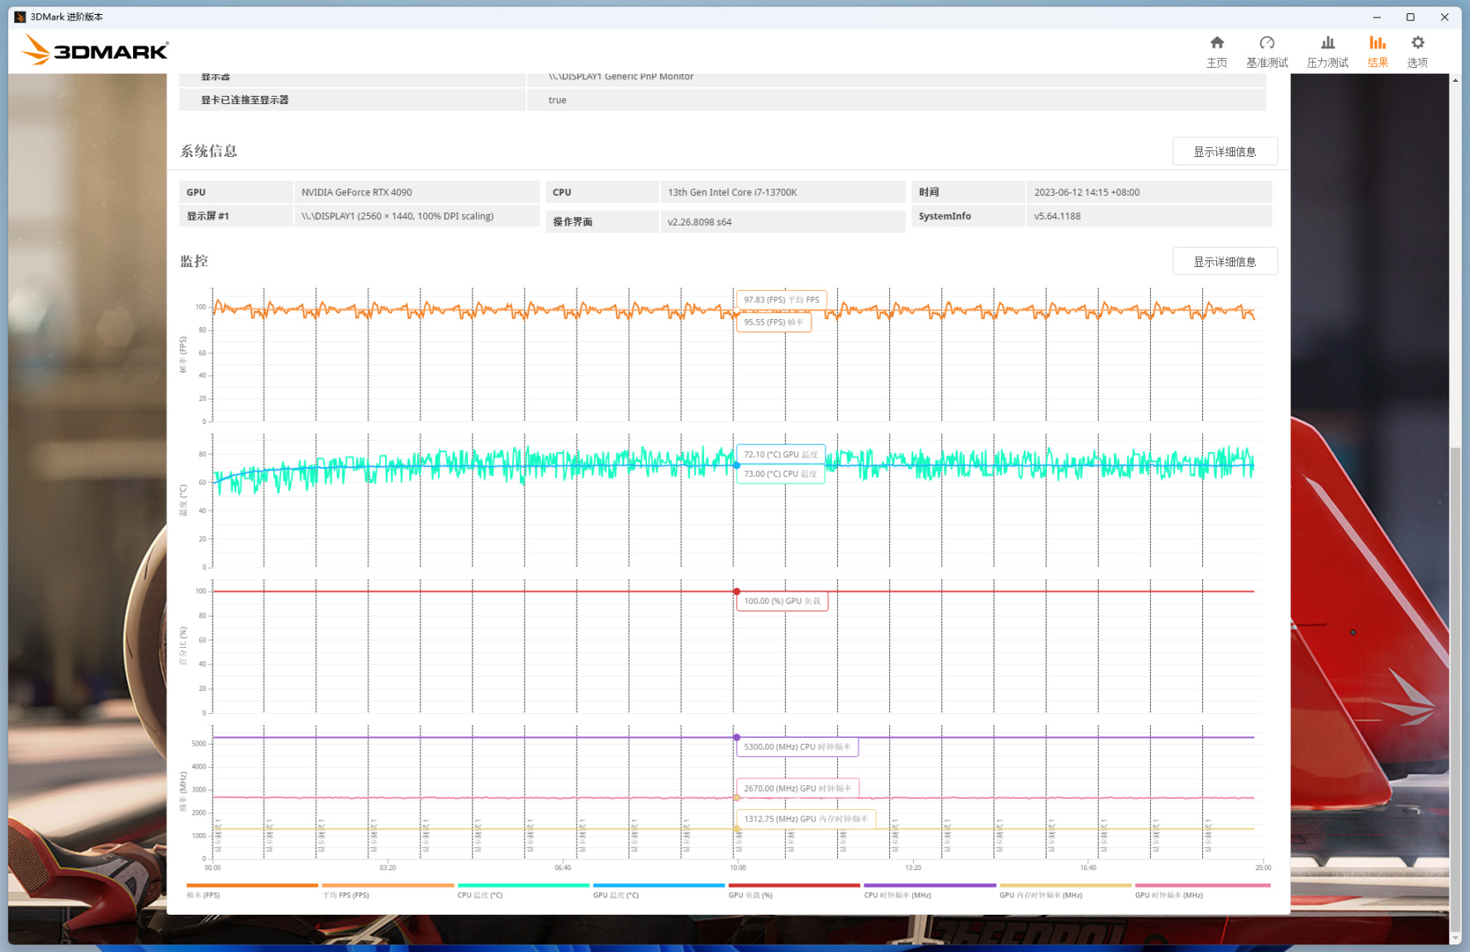
Task: Hide GPU 负载 (%) series via legend
Action: 750,895
